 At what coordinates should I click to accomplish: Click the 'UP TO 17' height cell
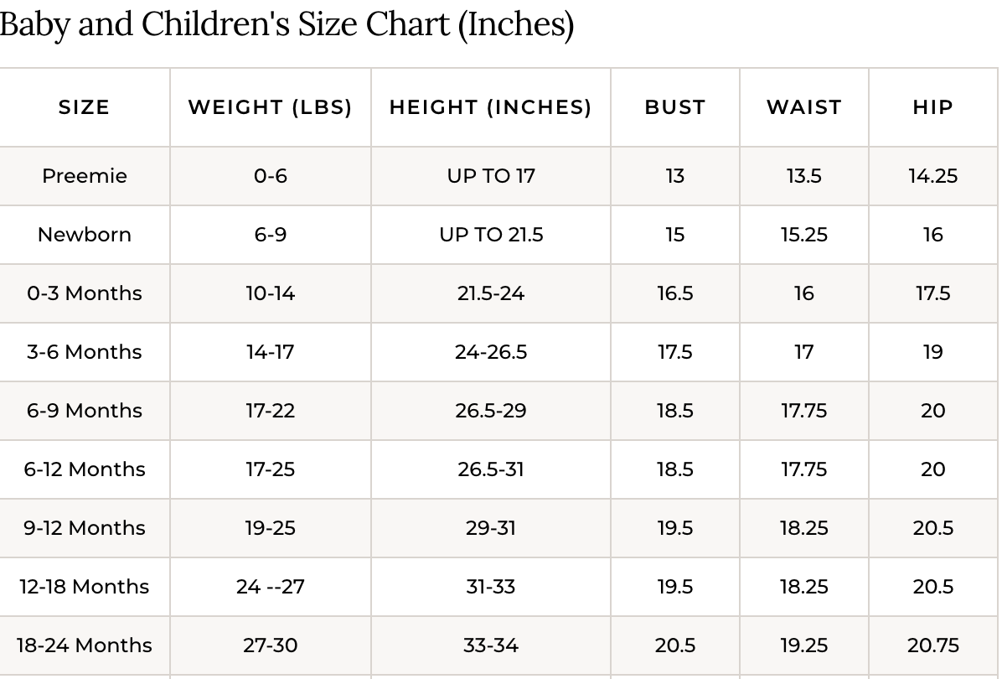click(491, 176)
